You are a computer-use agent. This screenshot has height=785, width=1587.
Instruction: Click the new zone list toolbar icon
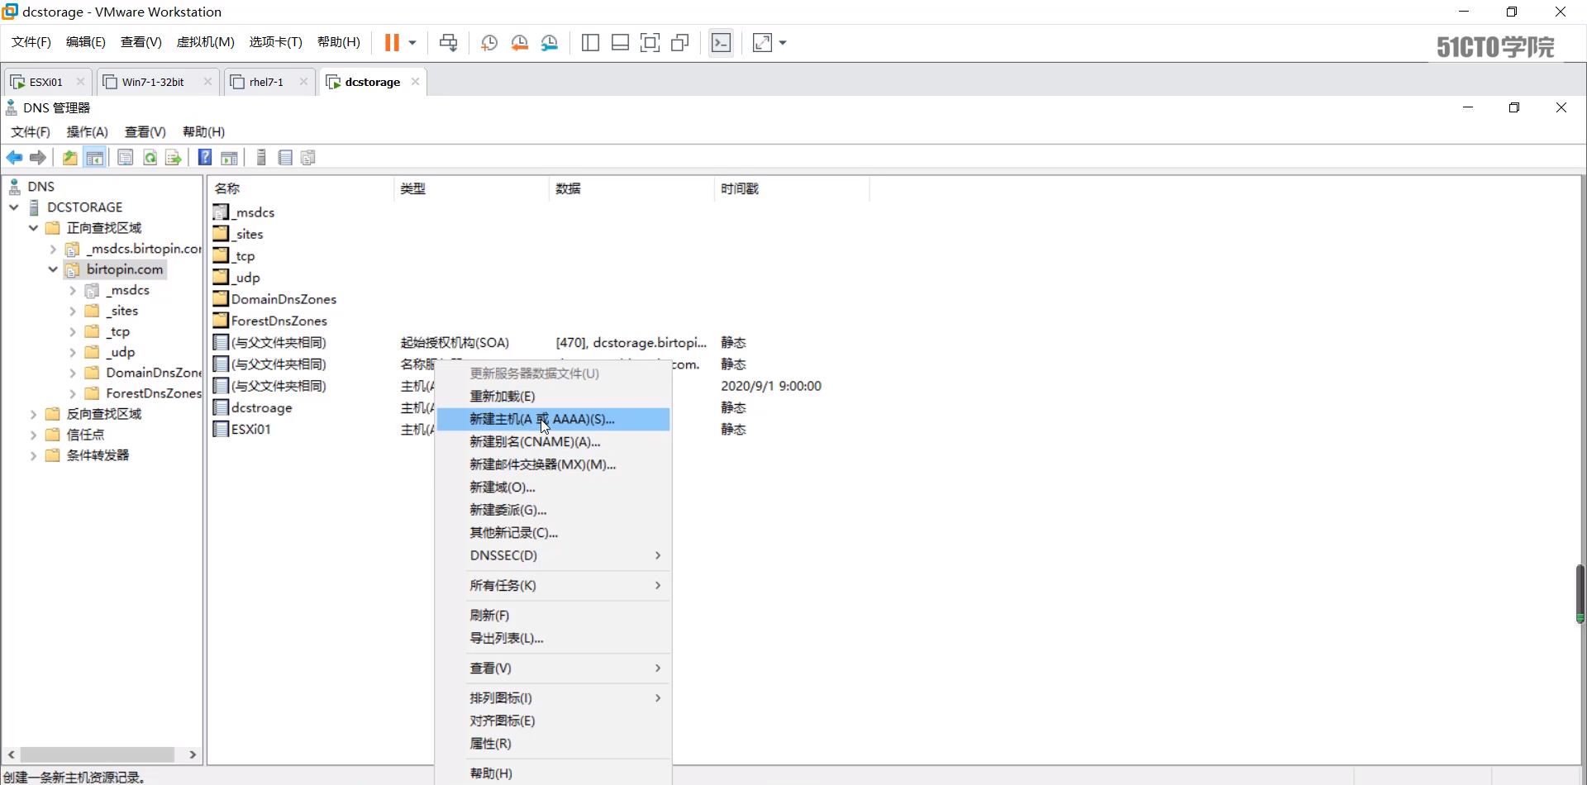click(x=285, y=158)
